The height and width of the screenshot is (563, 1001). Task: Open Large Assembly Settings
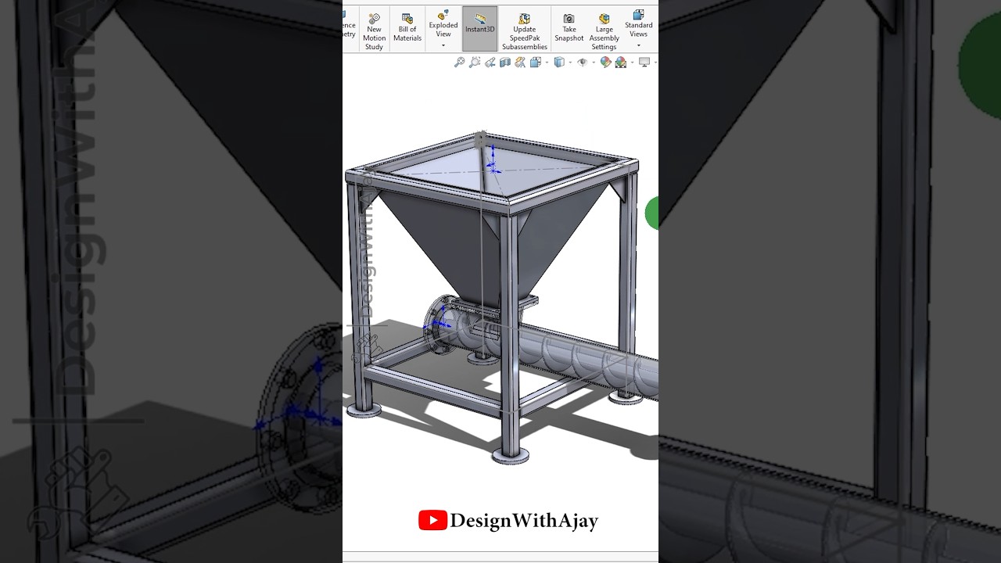605,31
